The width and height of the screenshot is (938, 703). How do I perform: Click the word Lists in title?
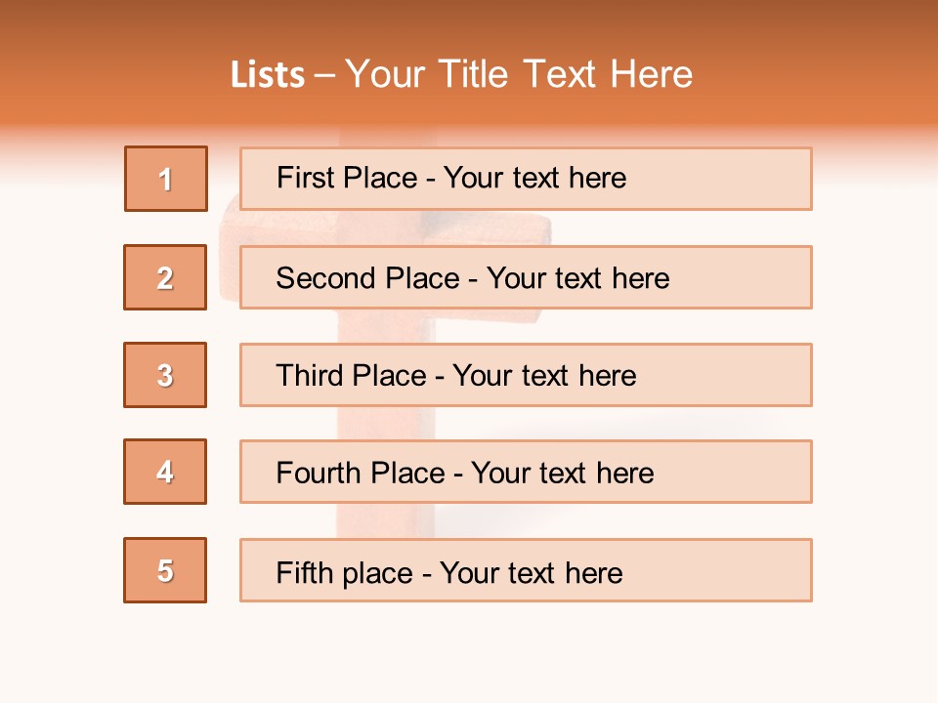point(267,75)
